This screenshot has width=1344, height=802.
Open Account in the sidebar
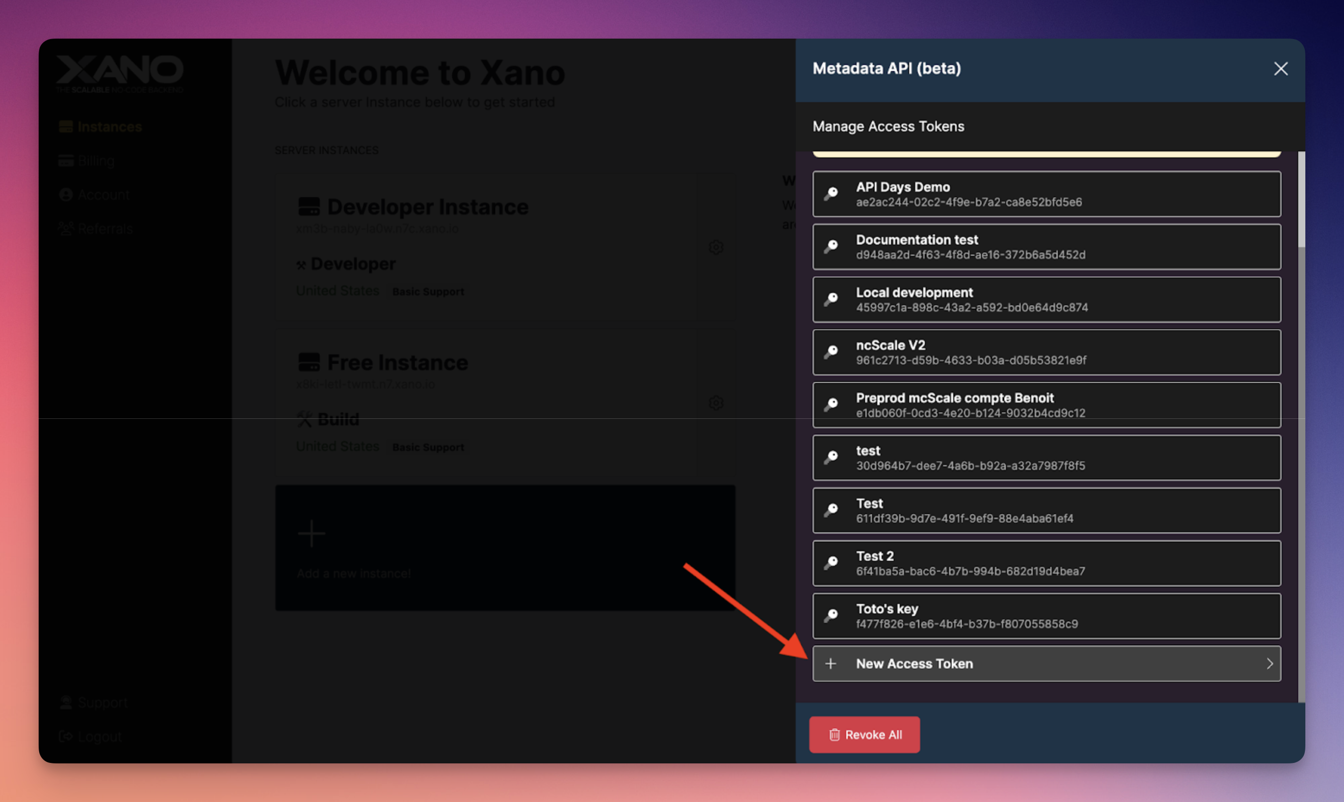coord(103,195)
